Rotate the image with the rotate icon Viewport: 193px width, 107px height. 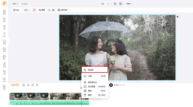49,10
